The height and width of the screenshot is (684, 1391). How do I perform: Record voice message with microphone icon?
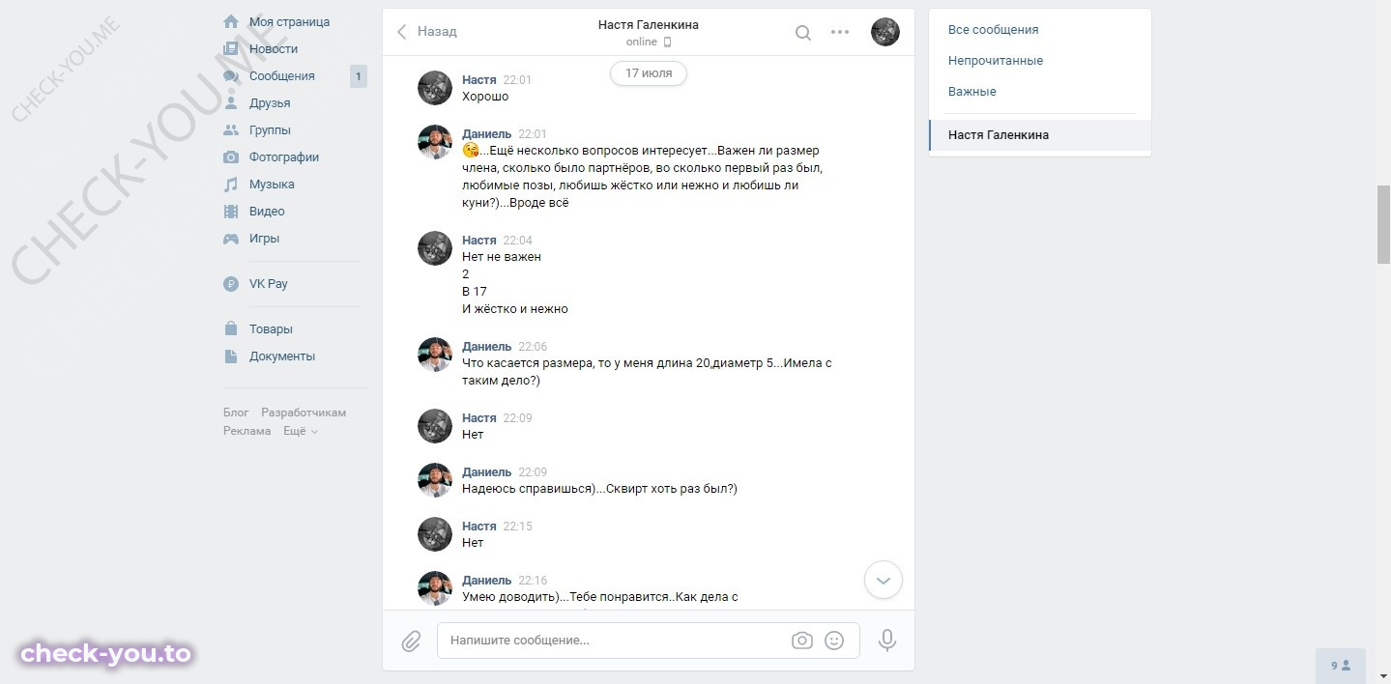(x=886, y=640)
